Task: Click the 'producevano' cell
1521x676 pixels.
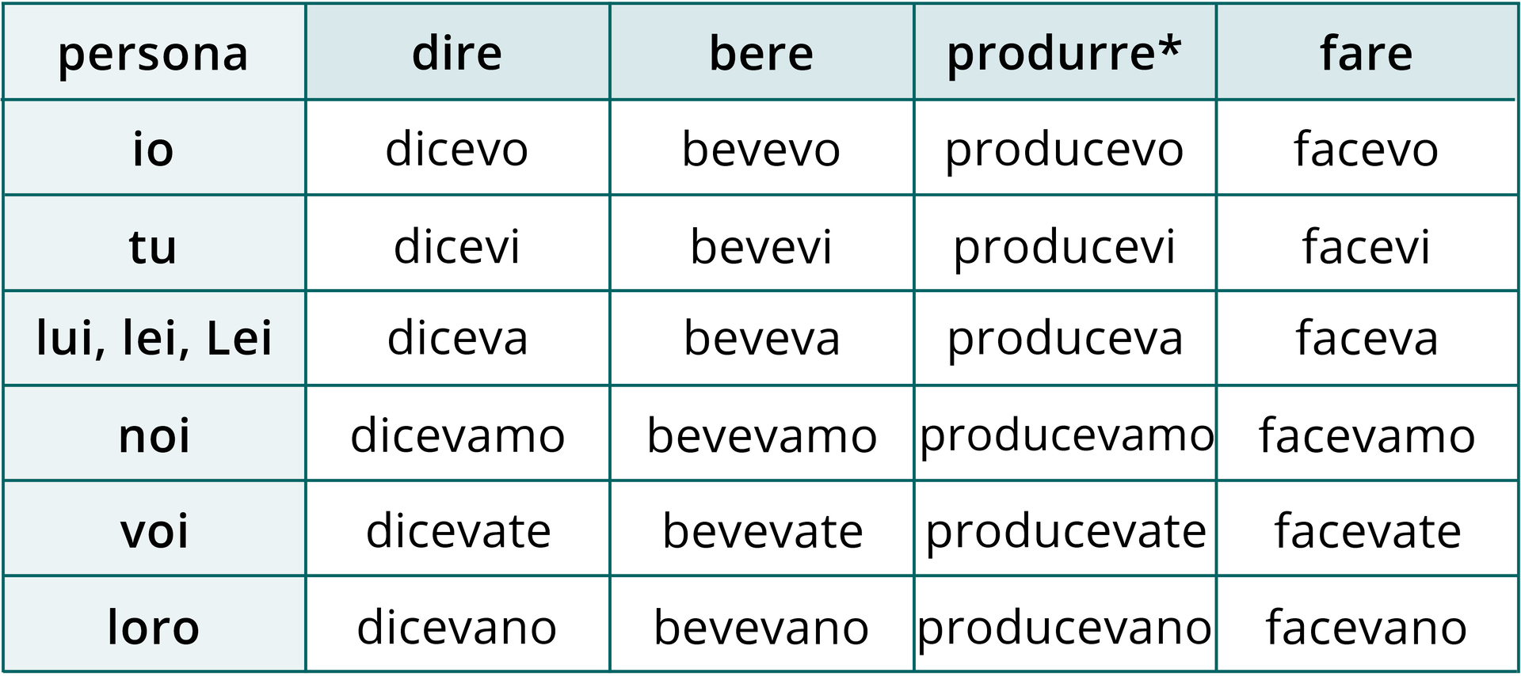Action: pos(1065,627)
